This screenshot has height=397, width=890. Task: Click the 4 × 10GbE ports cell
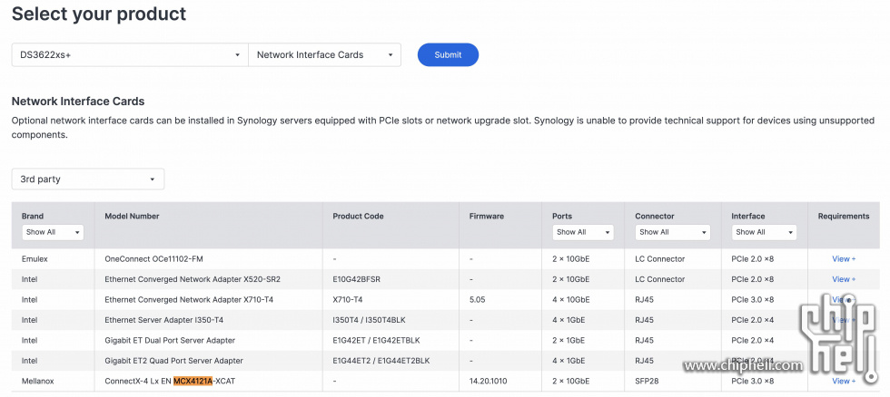(571, 300)
